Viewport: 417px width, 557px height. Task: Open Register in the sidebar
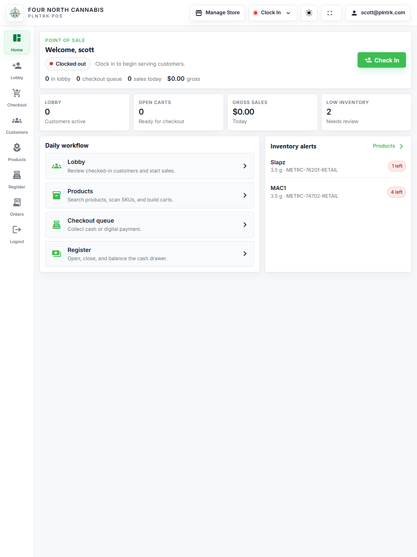tap(17, 179)
